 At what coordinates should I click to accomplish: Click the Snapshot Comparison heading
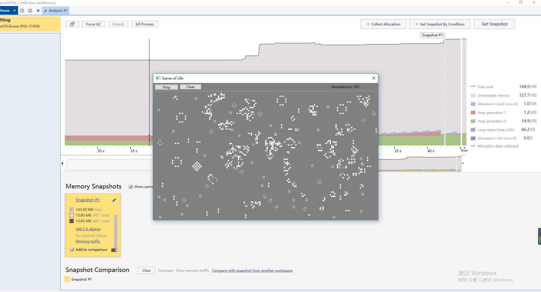click(x=98, y=270)
